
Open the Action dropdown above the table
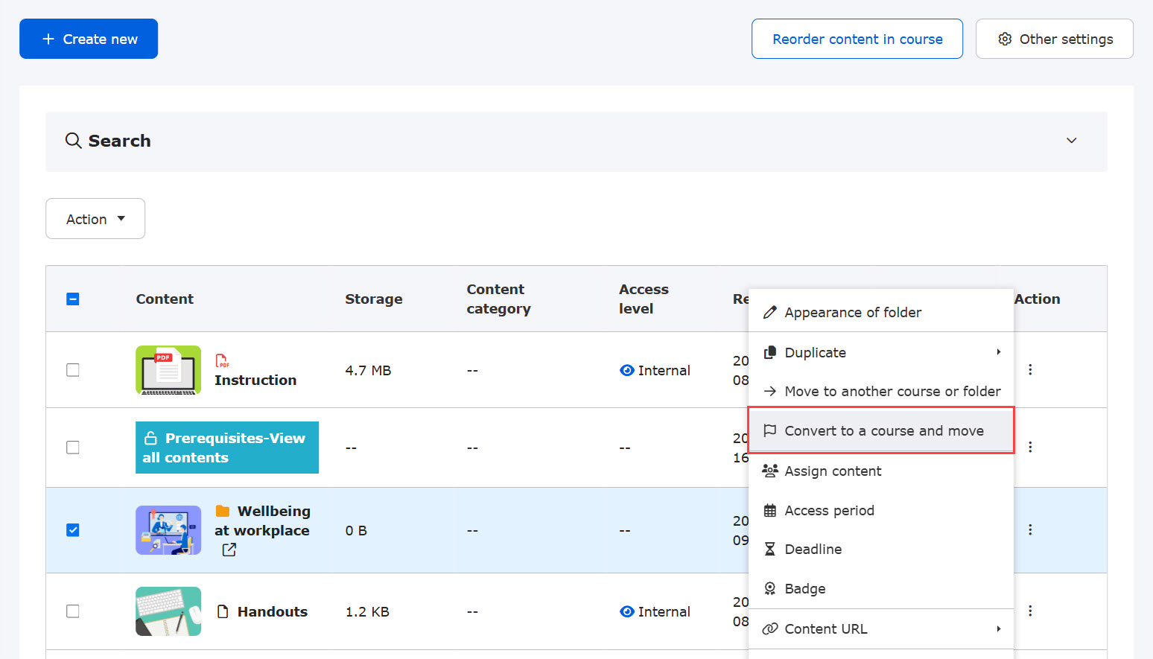pyautogui.click(x=95, y=219)
